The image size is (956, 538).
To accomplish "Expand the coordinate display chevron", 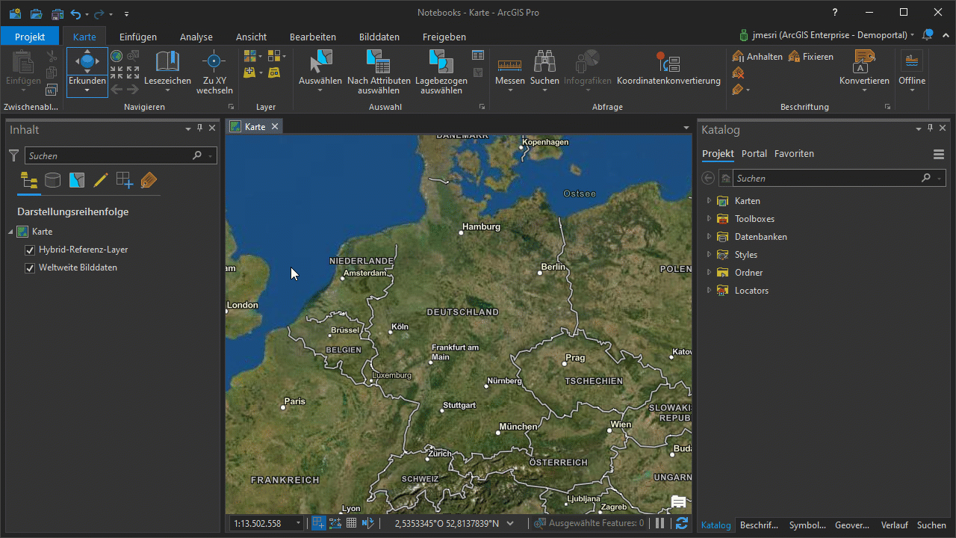I will tap(511, 523).
